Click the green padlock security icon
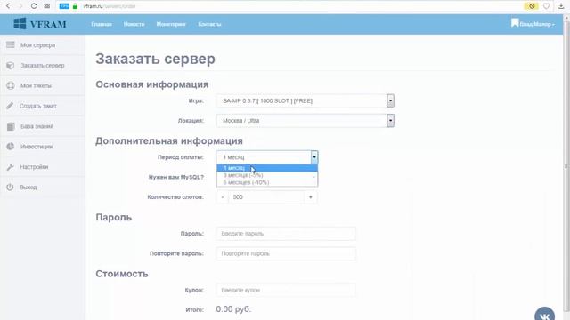Image resolution: width=570 pixels, height=320 pixels. tap(75, 6)
